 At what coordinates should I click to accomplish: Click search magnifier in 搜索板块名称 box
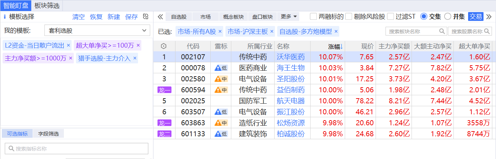click(442, 32)
